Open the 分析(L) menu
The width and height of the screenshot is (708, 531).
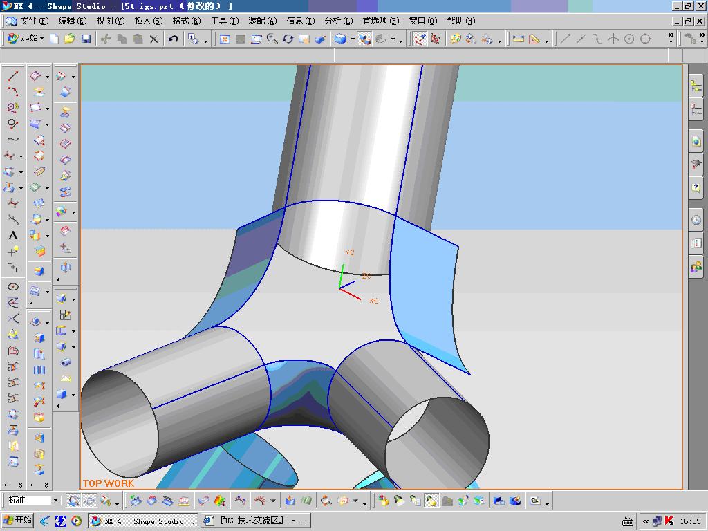[338, 21]
